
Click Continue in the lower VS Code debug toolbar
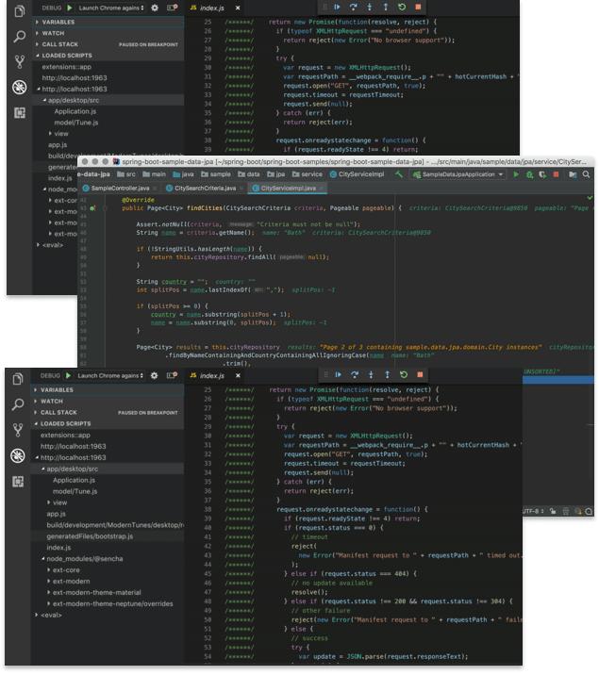[338, 375]
